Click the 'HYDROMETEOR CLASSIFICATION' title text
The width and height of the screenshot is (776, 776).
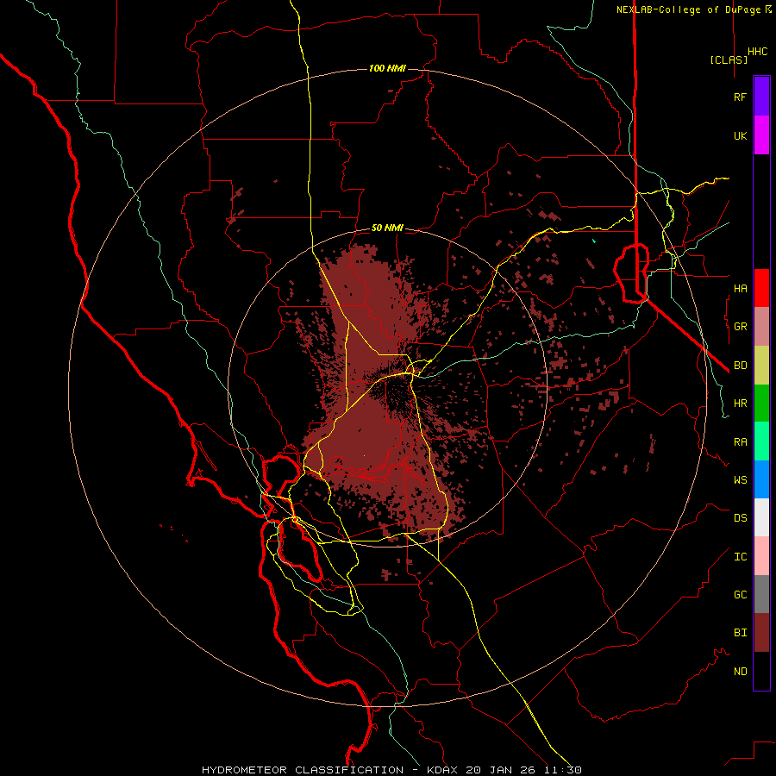(303, 770)
